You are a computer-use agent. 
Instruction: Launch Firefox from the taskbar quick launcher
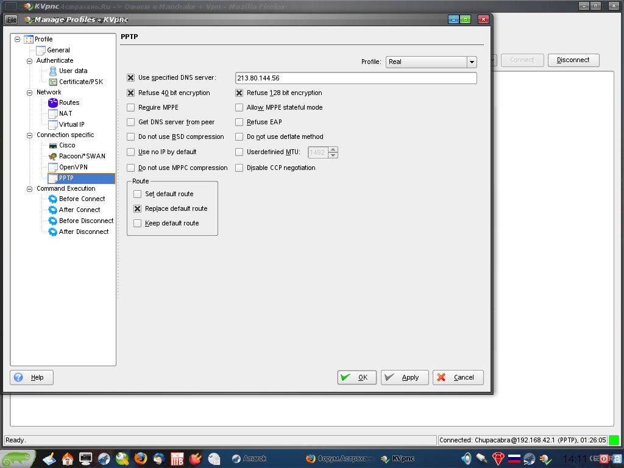[140, 459]
